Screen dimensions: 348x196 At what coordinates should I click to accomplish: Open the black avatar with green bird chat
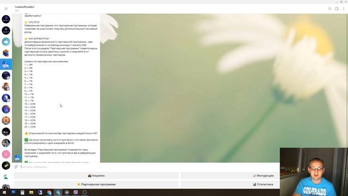[x=6, y=166]
